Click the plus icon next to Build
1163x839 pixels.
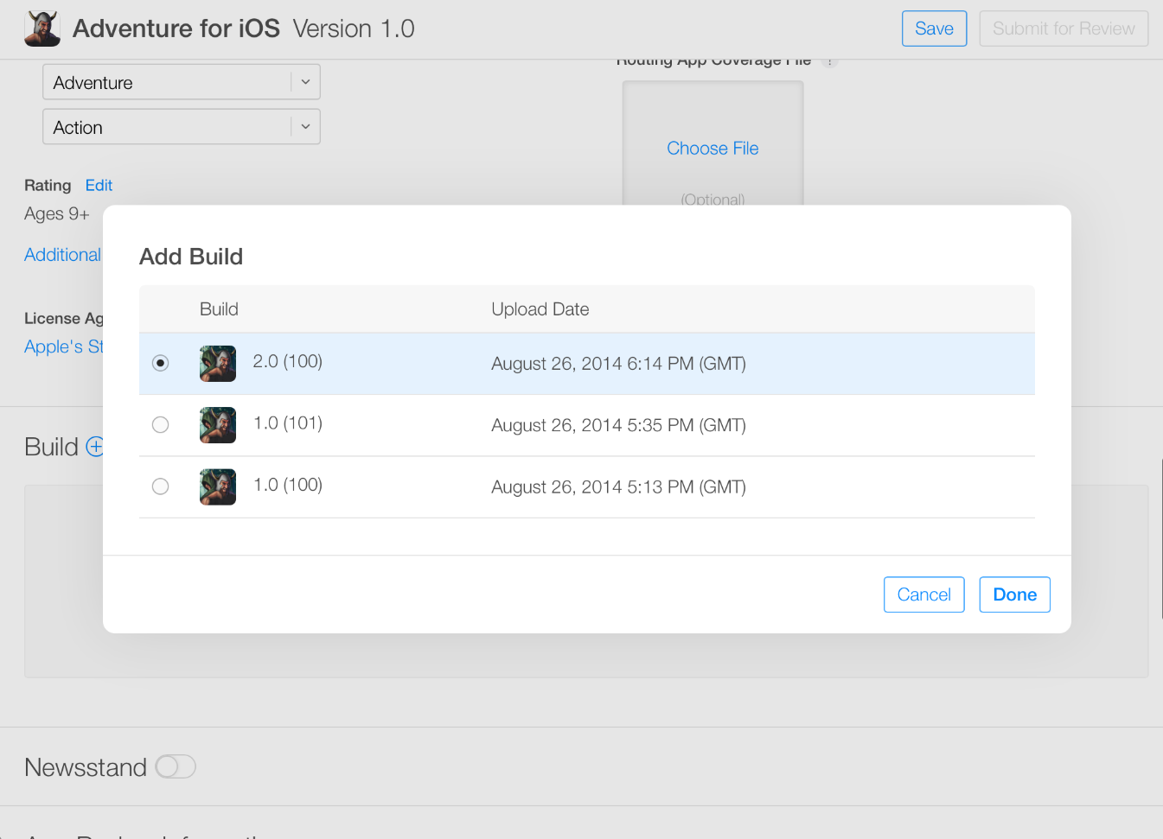pyautogui.click(x=94, y=447)
